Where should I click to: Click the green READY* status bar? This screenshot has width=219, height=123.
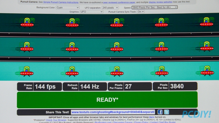tap(107, 100)
